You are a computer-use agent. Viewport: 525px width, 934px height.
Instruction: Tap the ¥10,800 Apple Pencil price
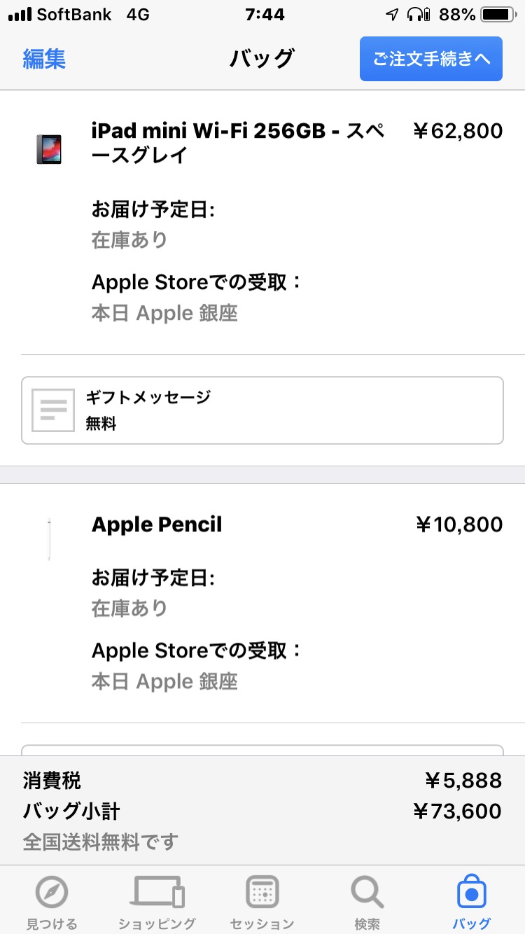(459, 524)
